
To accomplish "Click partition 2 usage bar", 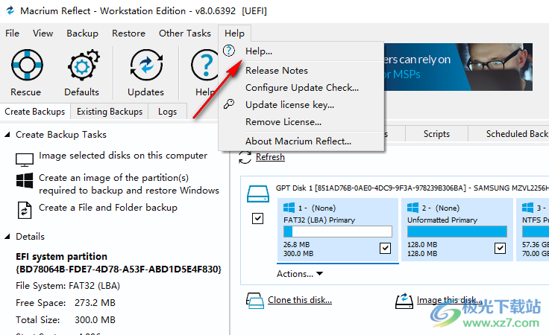I will [x=457, y=232].
